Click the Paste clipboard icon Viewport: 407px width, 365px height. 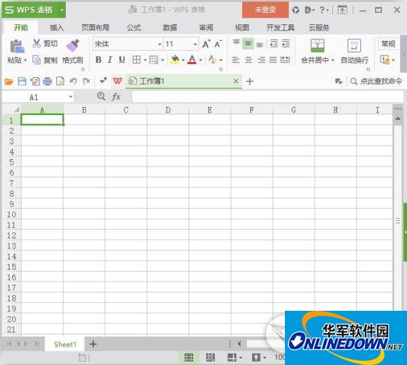(17, 46)
